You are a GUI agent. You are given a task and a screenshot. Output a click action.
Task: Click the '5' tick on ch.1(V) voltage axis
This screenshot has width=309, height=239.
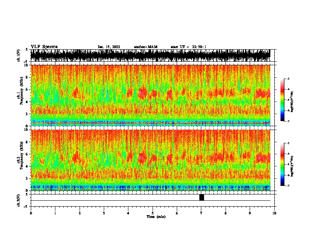[x=27, y=50]
